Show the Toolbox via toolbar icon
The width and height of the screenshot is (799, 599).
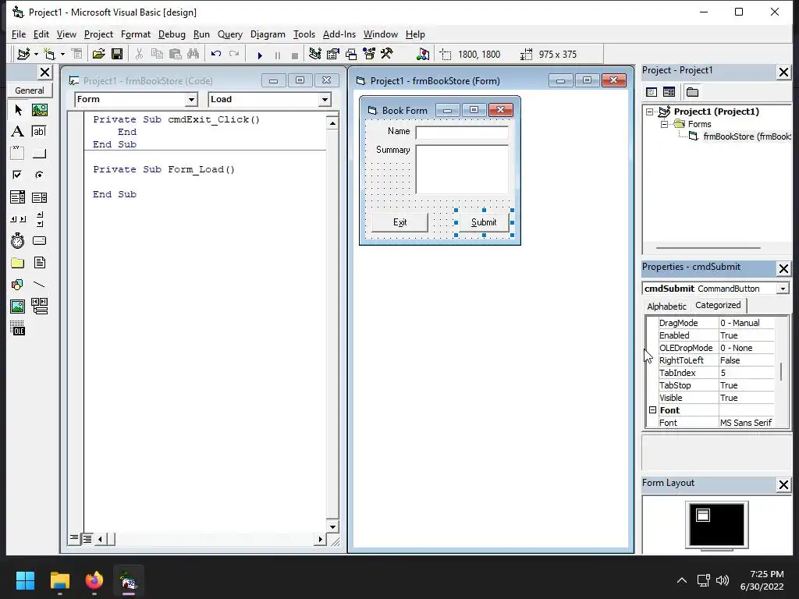387,54
